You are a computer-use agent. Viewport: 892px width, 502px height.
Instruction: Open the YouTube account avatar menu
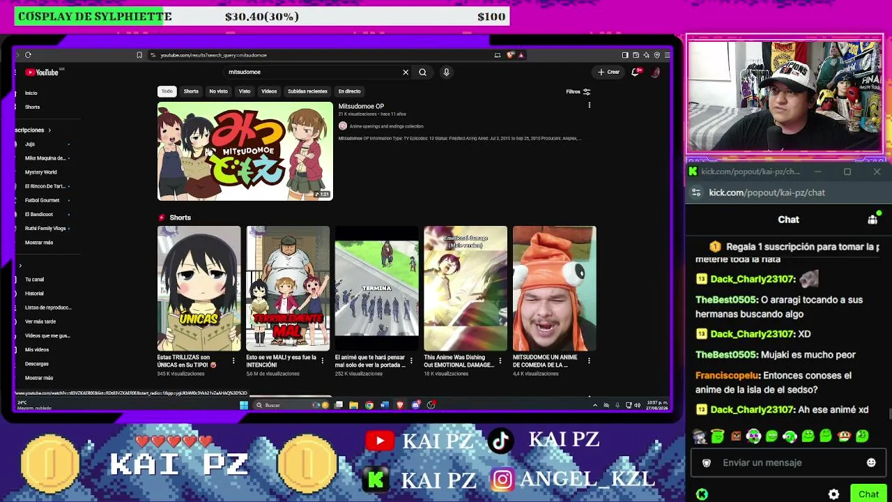coord(655,72)
